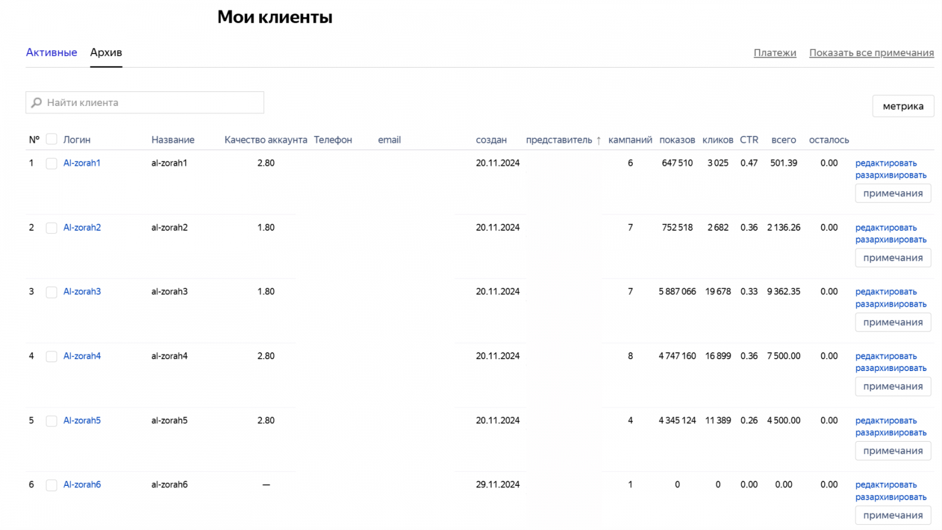Open примечания for Al-zorah6
The height and width of the screenshot is (530, 942).
click(893, 515)
